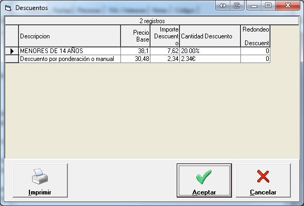Click the Descripcion column header
Viewport: 304px width, 206px height.
tap(69, 36)
